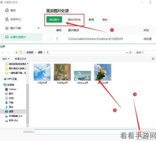Click the view options icon in dialog toolbar

(x=153, y=59)
